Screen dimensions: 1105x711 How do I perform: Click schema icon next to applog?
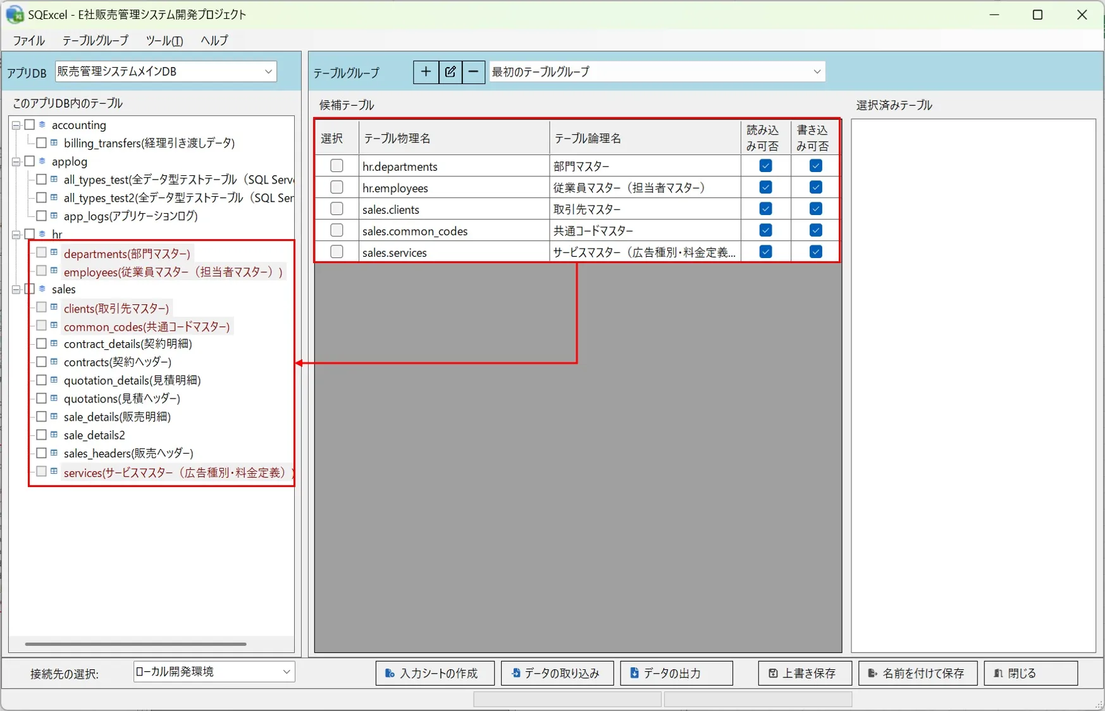tap(42, 161)
